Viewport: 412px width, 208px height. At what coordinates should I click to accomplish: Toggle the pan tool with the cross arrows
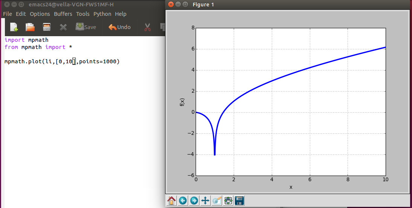pyautogui.click(x=205, y=200)
